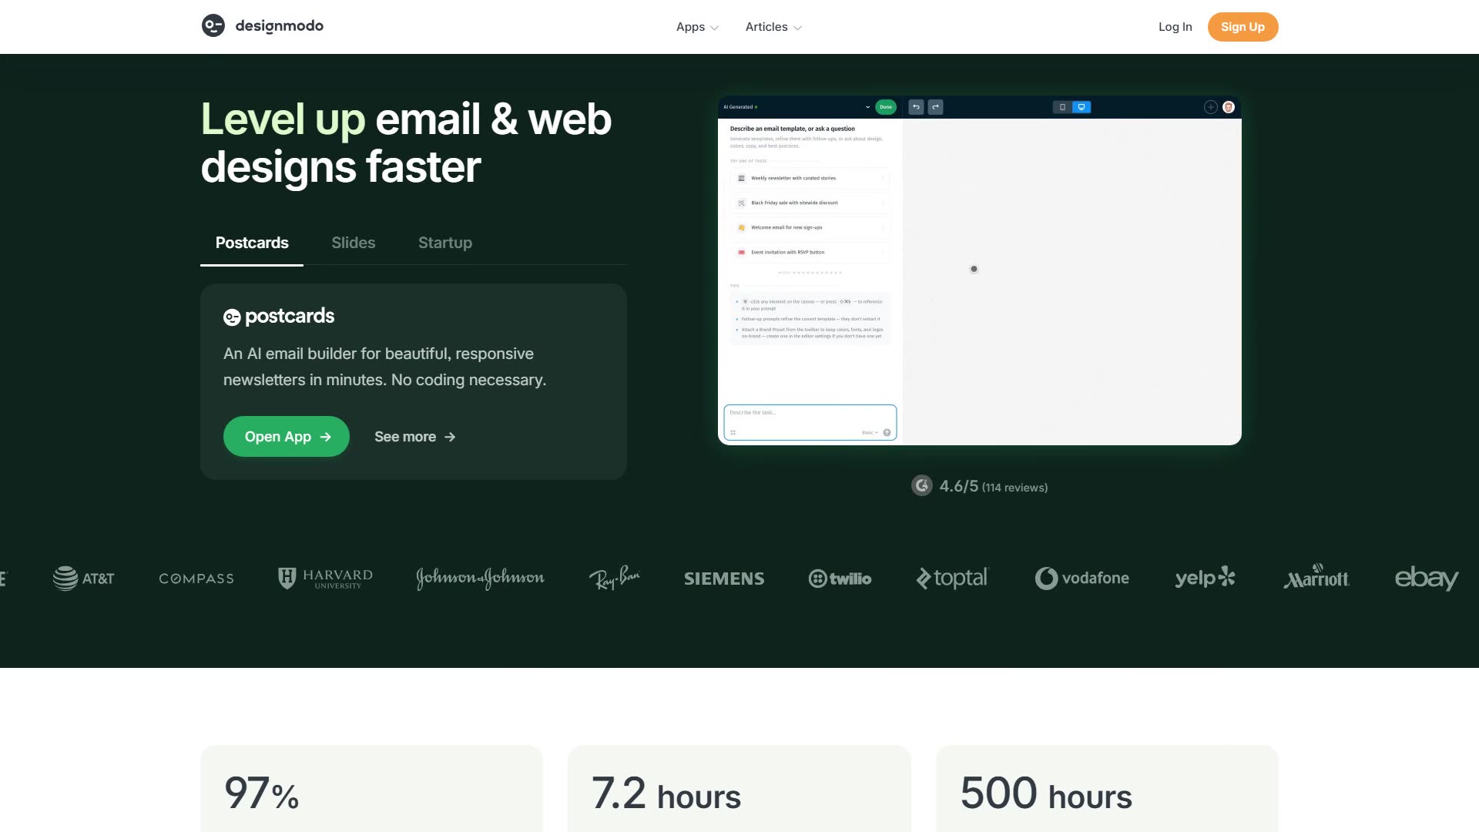
Task: Click the 97% statistic card
Action: click(x=371, y=789)
